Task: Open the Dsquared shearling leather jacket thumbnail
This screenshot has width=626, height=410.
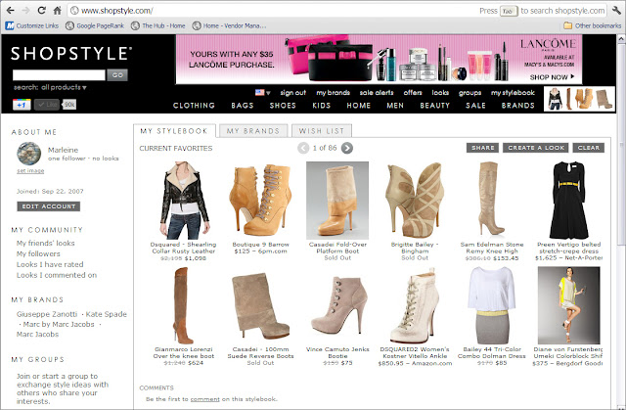Action: click(x=184, y=201)
